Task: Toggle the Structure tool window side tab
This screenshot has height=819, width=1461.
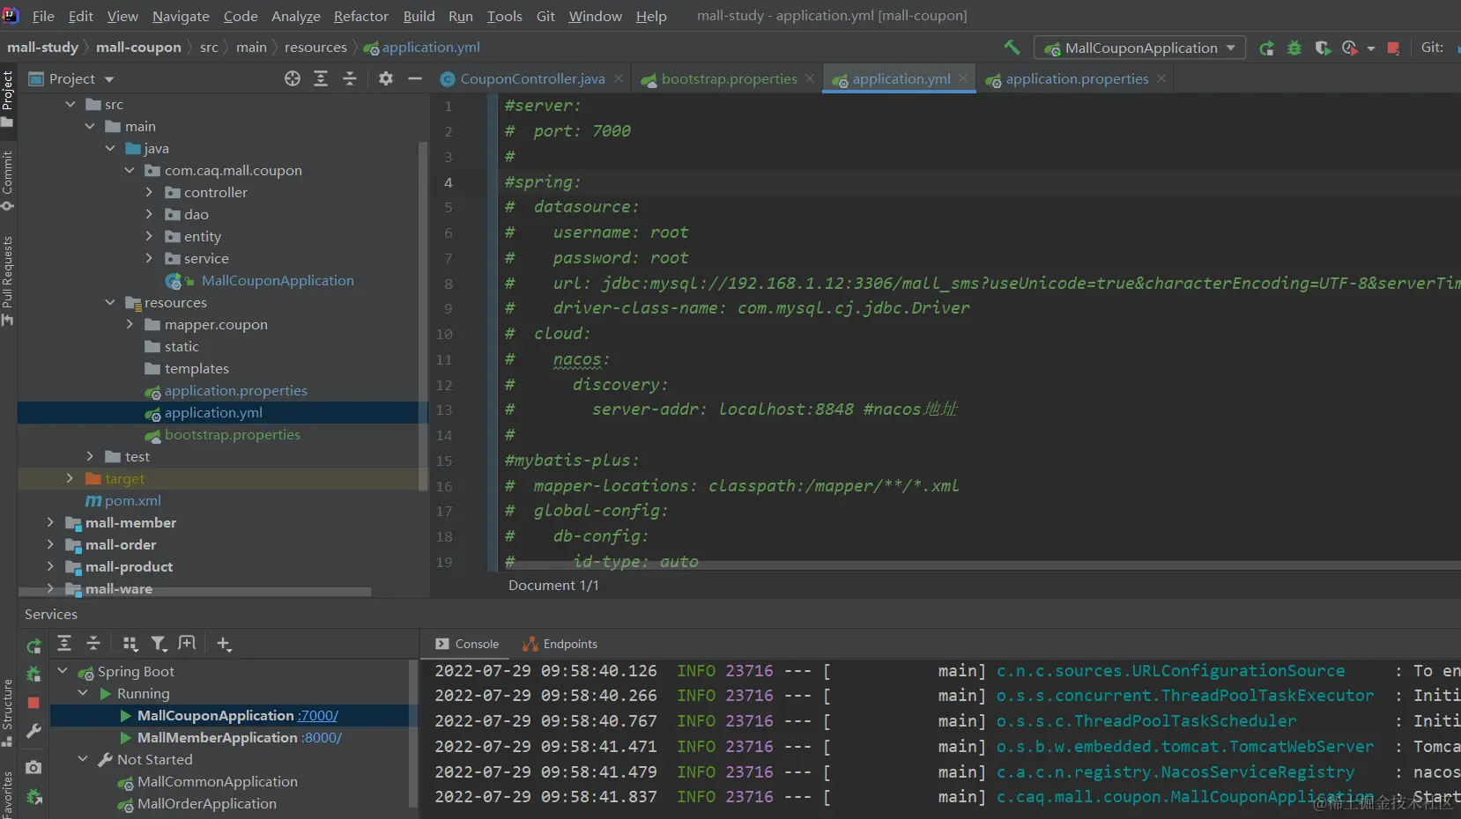Action: point(8,705)
